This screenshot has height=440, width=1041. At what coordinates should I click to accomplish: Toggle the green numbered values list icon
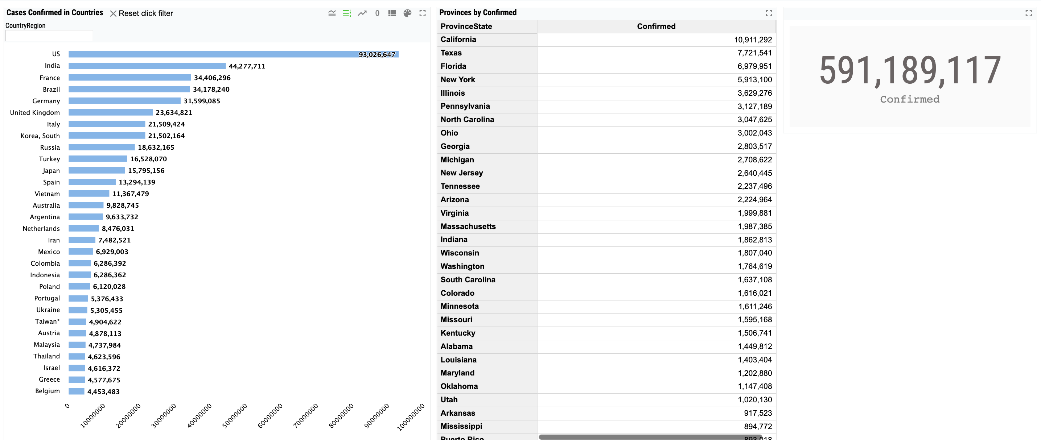coord(347,13)
